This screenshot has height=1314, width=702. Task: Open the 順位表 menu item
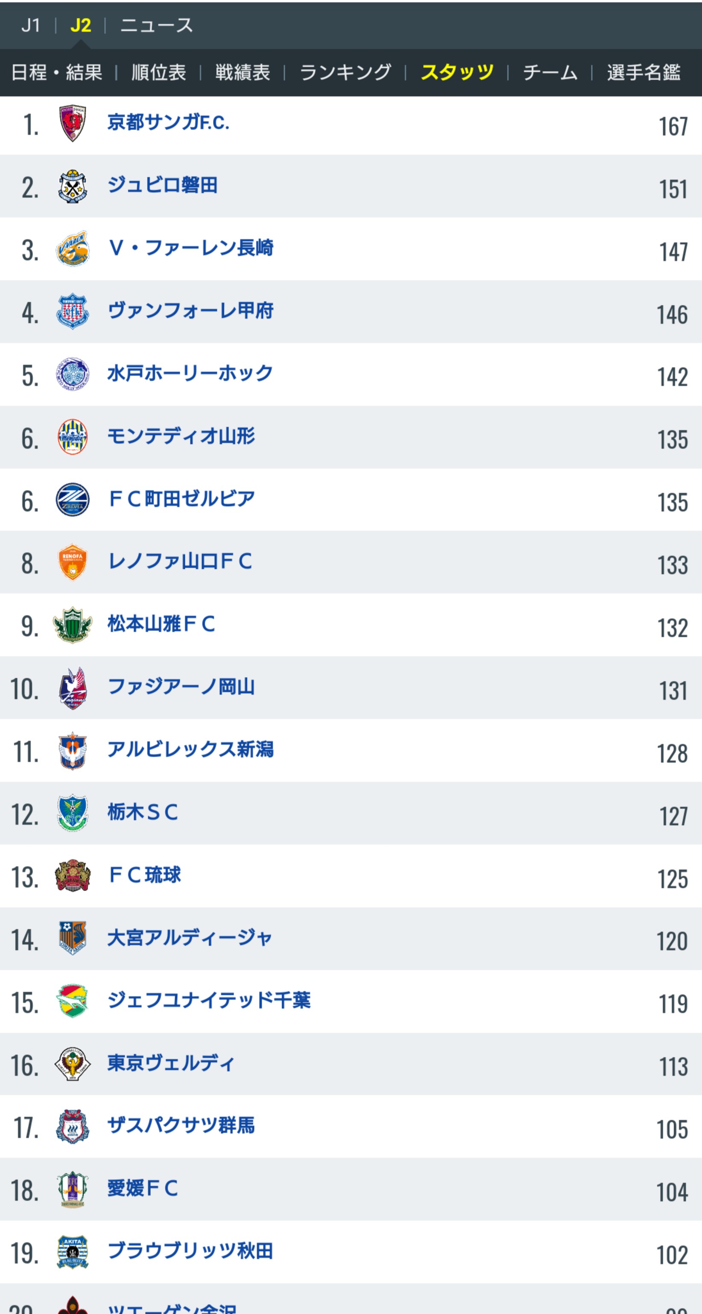[x=159, y=73]
